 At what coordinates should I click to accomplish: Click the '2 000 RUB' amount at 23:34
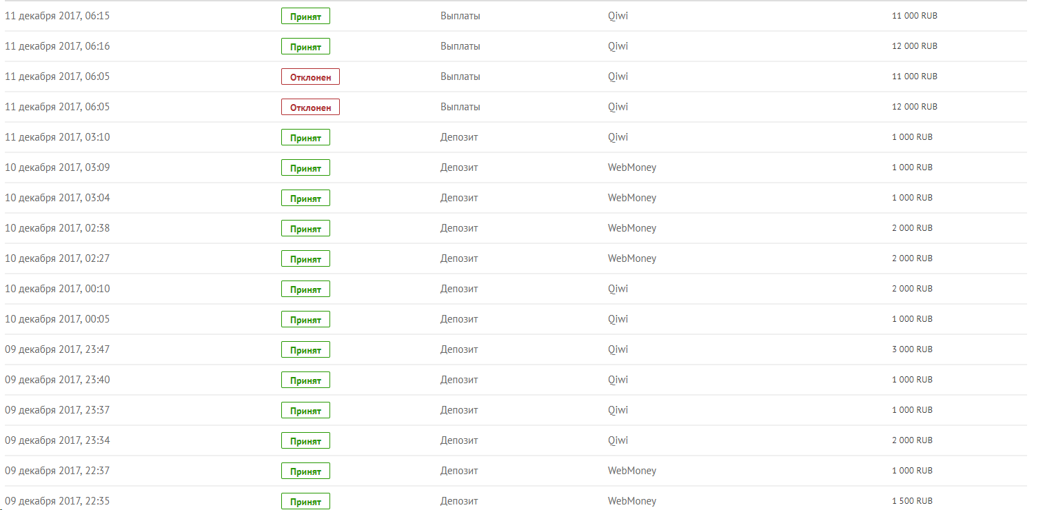click(912, 440)
